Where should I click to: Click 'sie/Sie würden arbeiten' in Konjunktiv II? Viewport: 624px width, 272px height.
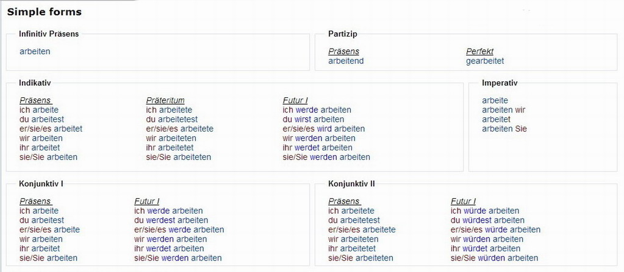(494, 258)
